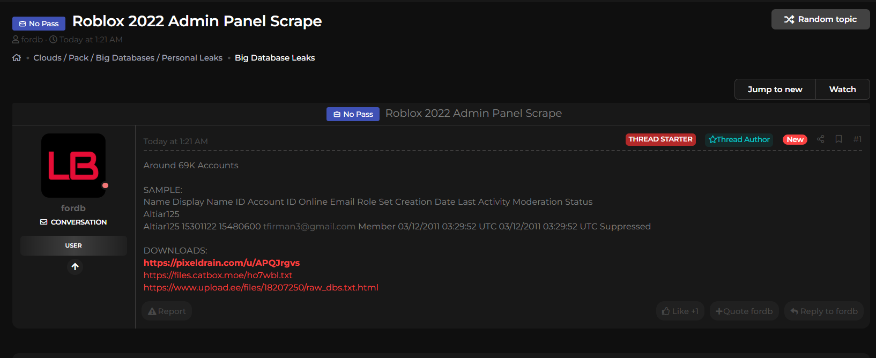
Task: Open a Random topic
Action: pos(820,19)
